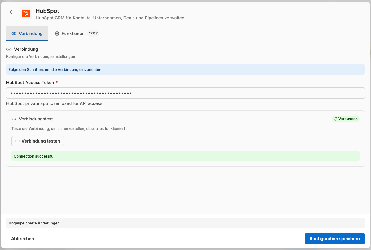Click the Abbrechen button
The image size is (371, 250).
(22, 239)
